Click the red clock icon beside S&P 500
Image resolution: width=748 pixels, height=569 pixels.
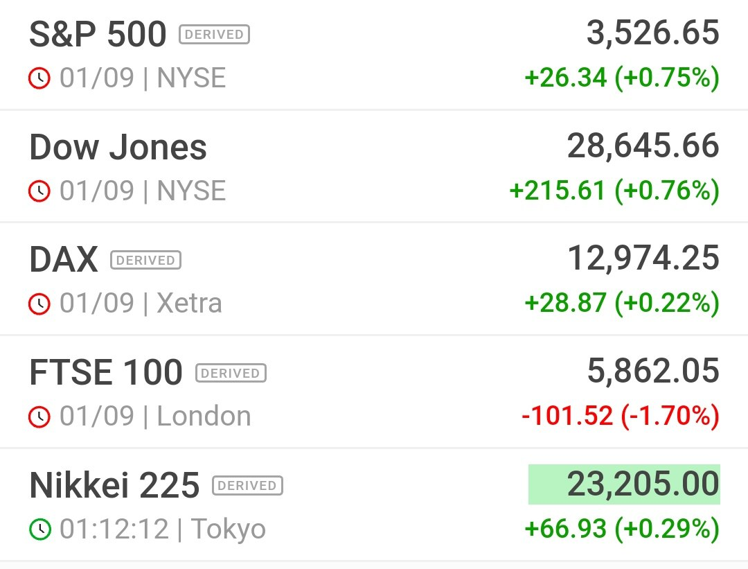click(x=39, y=78)
